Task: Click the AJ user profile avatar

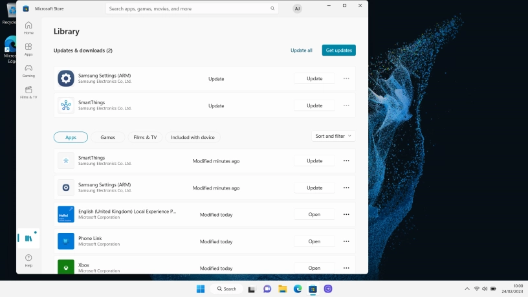Action: tap(297, 8)
